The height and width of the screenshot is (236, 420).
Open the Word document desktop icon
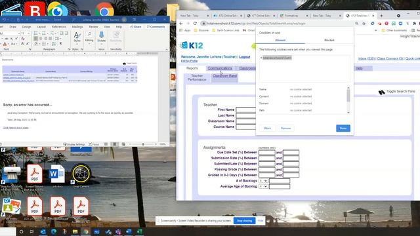[57, 174]
